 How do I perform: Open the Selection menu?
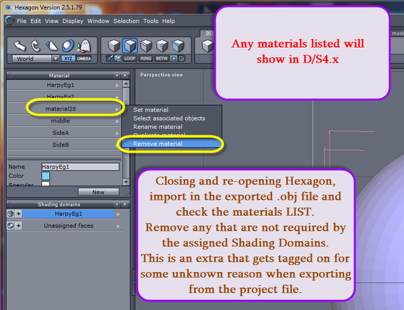pyautogui.click(x=127, y=21)
